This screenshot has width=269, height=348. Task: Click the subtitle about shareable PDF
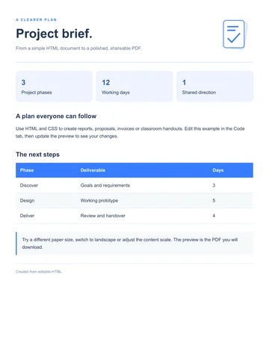[x=78, y=49]
